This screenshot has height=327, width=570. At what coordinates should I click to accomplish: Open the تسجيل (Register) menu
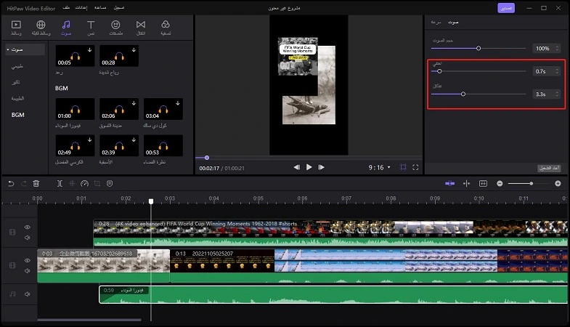tap(119, 8)
